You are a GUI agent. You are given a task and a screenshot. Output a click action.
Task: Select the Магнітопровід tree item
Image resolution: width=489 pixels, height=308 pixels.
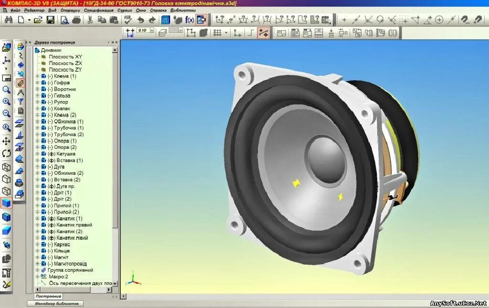[x=67, y=264]
